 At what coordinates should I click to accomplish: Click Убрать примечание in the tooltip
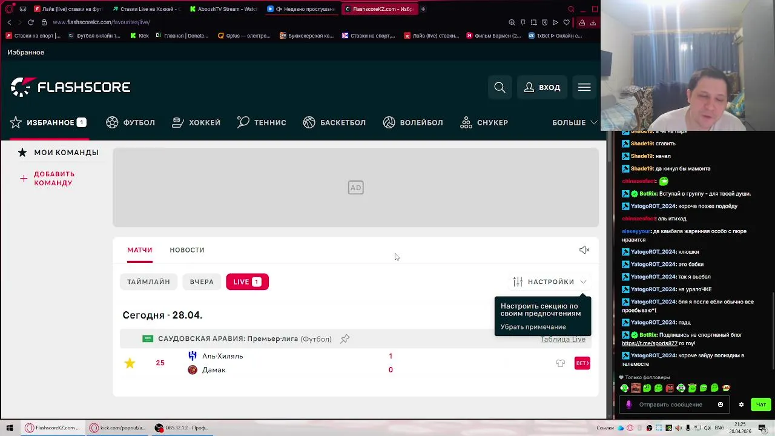533,327
